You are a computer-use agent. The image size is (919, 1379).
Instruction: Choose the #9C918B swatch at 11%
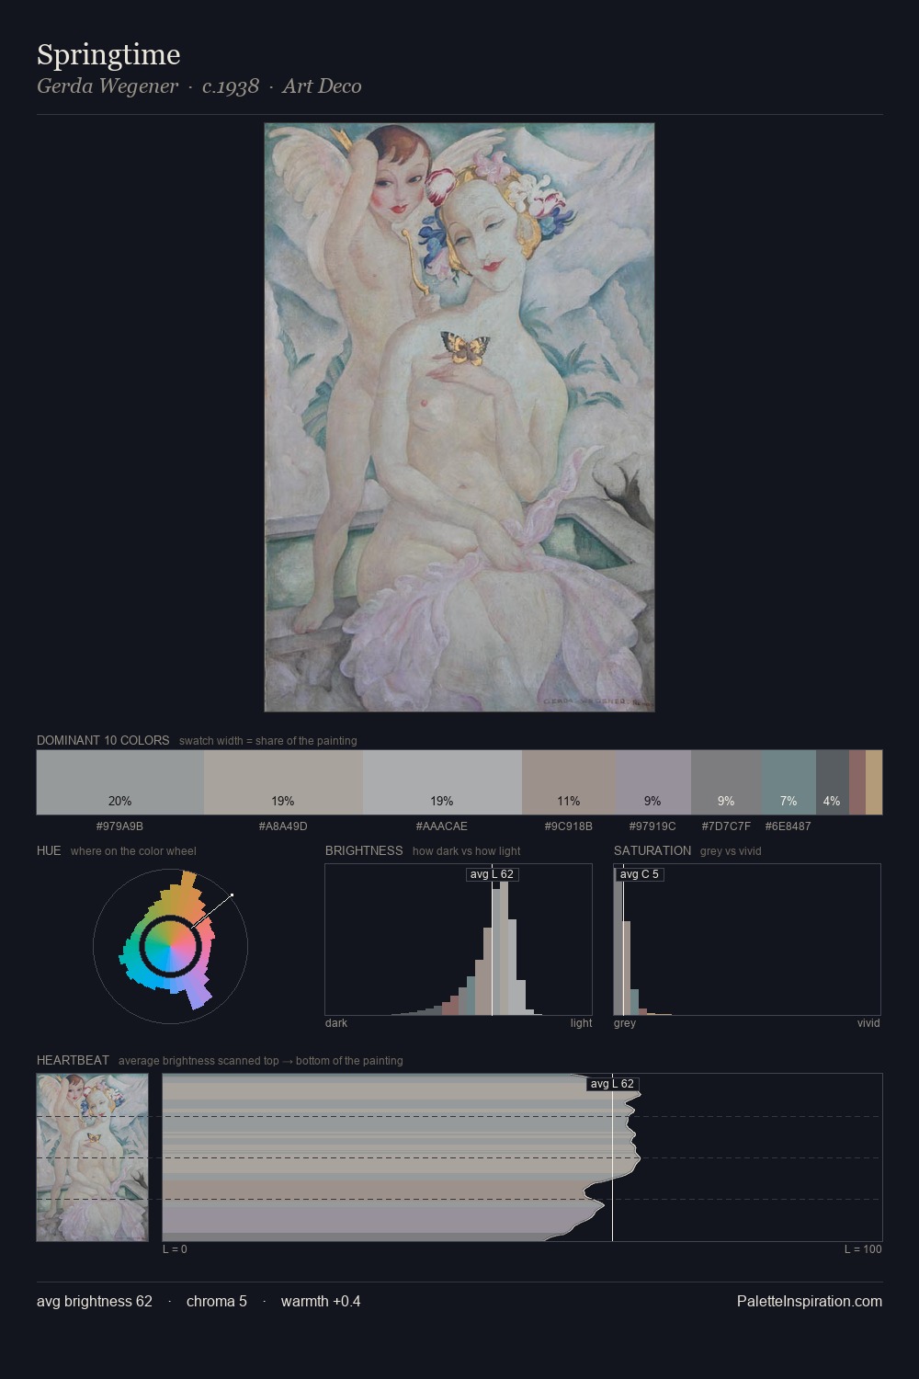point(568,782)
